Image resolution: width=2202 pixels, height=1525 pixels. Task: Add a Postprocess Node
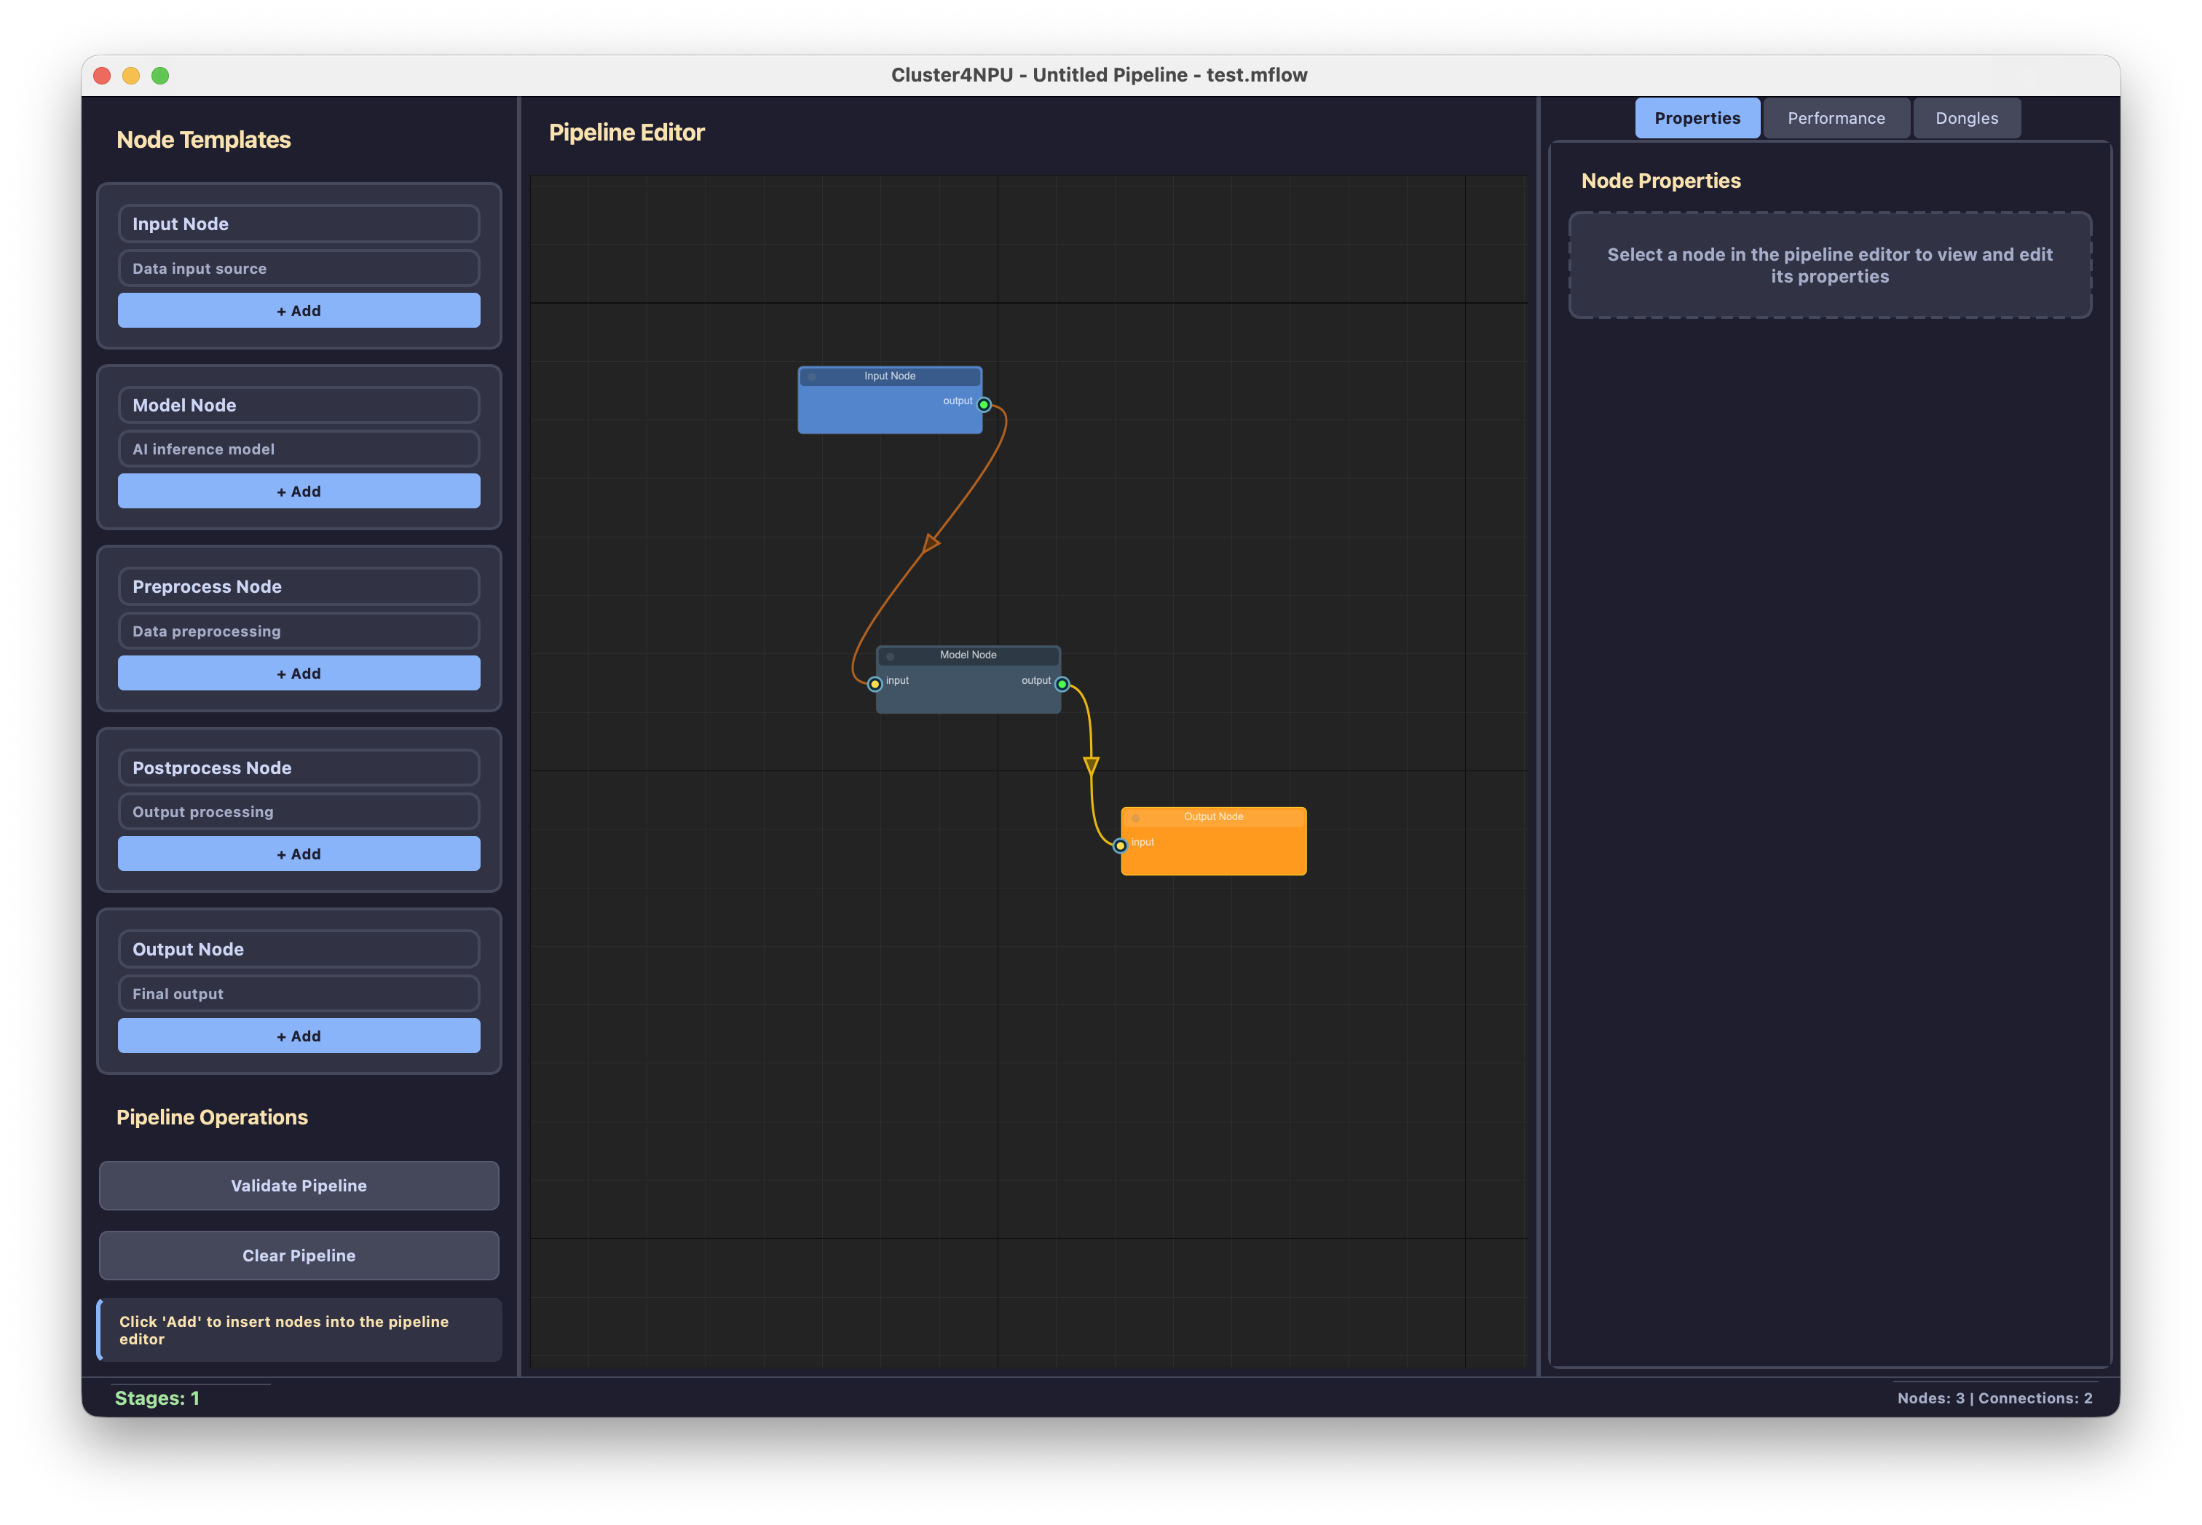(298, 854)
